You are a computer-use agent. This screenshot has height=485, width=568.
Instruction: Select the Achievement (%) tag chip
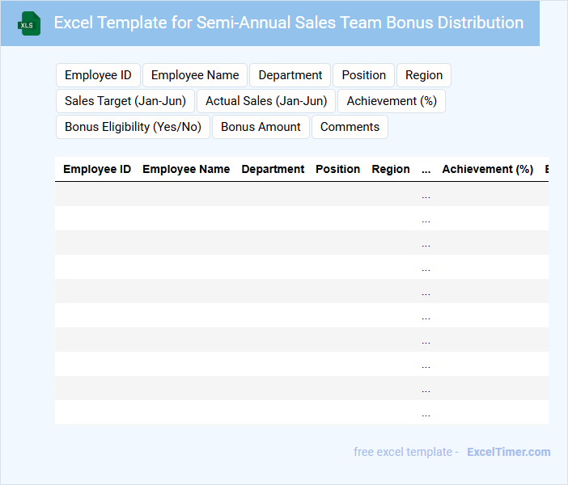point(392,101)
